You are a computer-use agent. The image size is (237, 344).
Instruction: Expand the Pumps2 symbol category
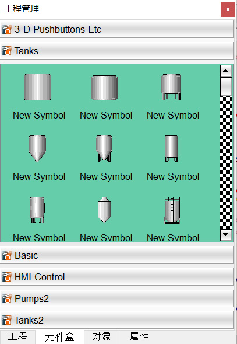coord(116,298)
